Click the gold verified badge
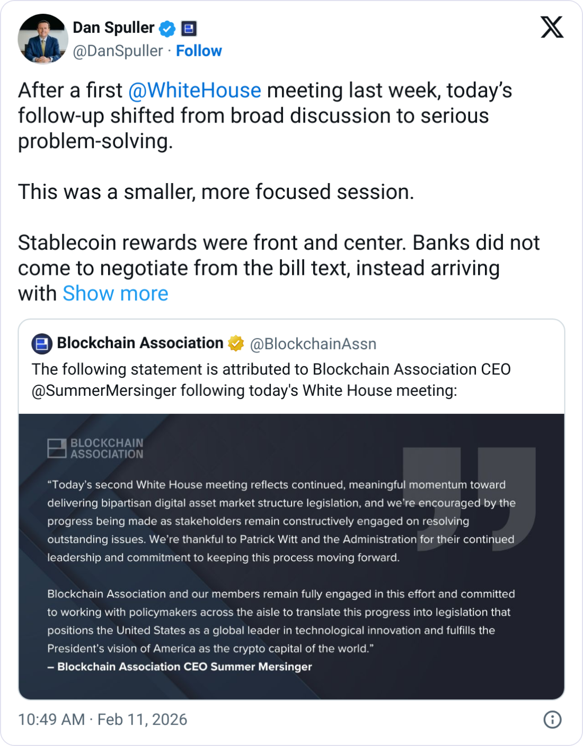 [x=236, y=344]
